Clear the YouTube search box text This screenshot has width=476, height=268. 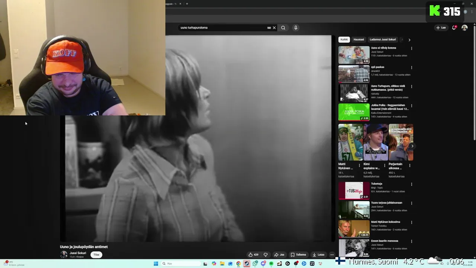pos(274,28)
